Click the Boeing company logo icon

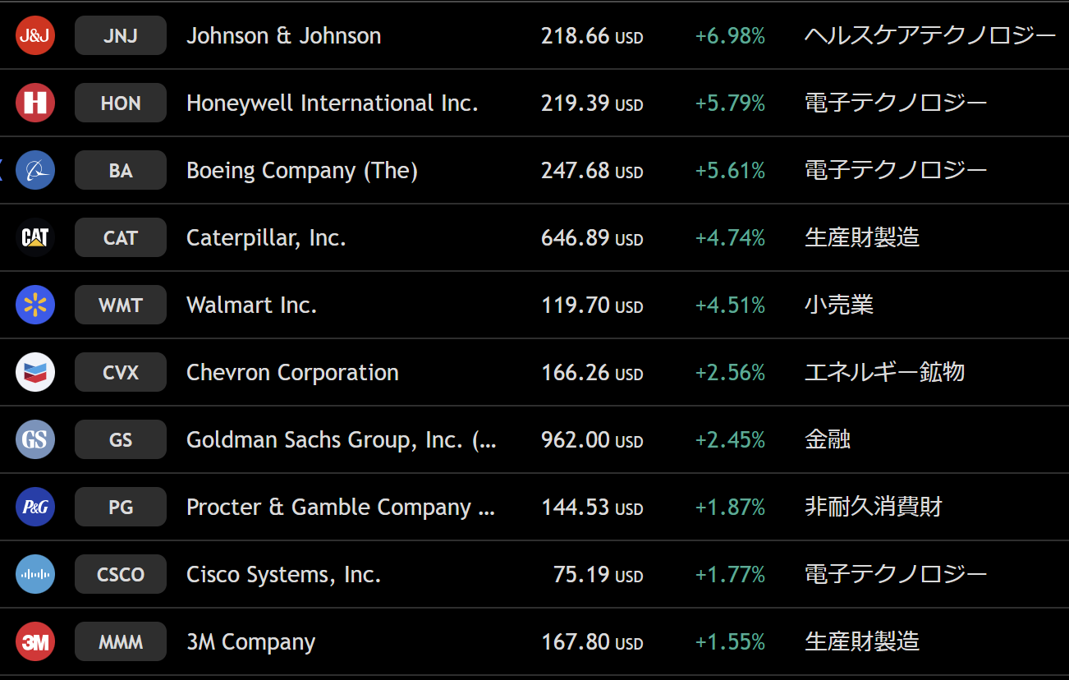(35, 171)
